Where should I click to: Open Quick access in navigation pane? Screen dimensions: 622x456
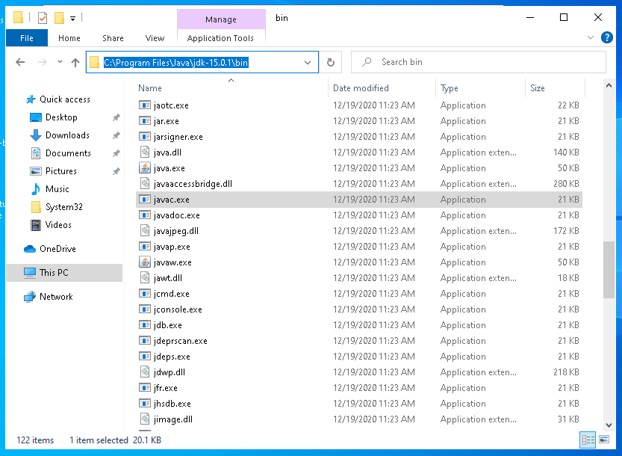(65, 99)
